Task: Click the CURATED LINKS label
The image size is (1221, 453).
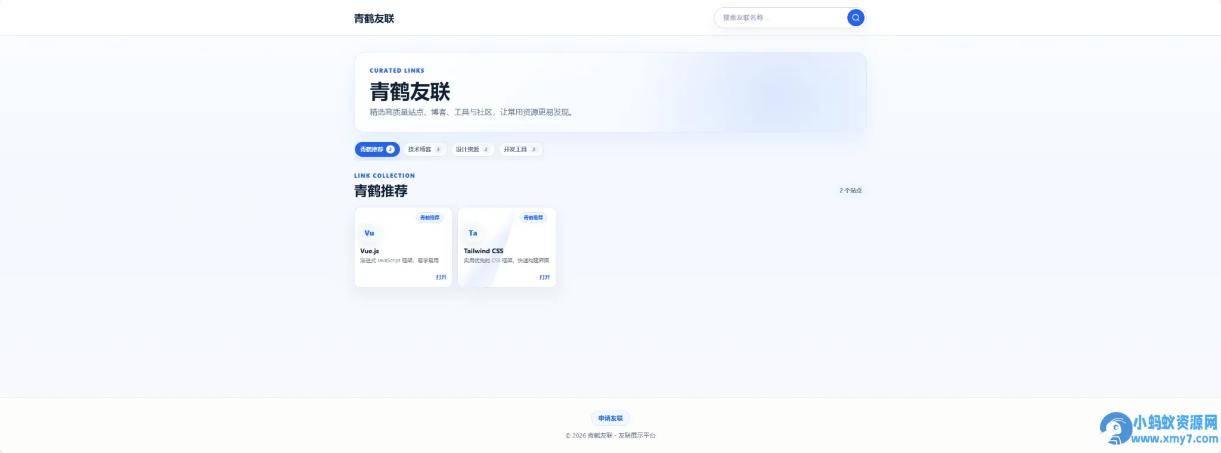Action: (x=397, y=70)
